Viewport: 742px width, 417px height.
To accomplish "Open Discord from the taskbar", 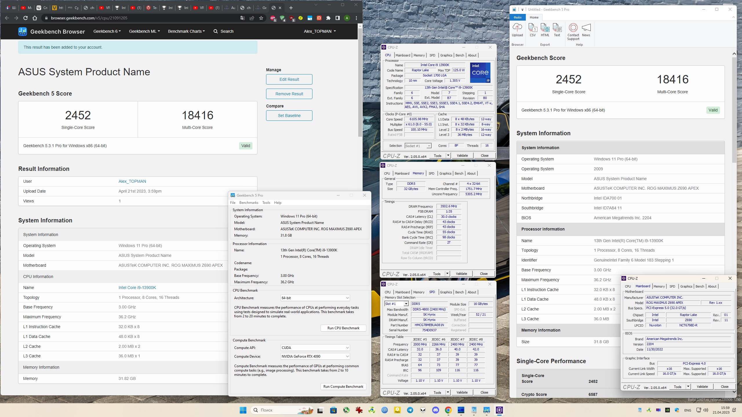I will point(435,410).
